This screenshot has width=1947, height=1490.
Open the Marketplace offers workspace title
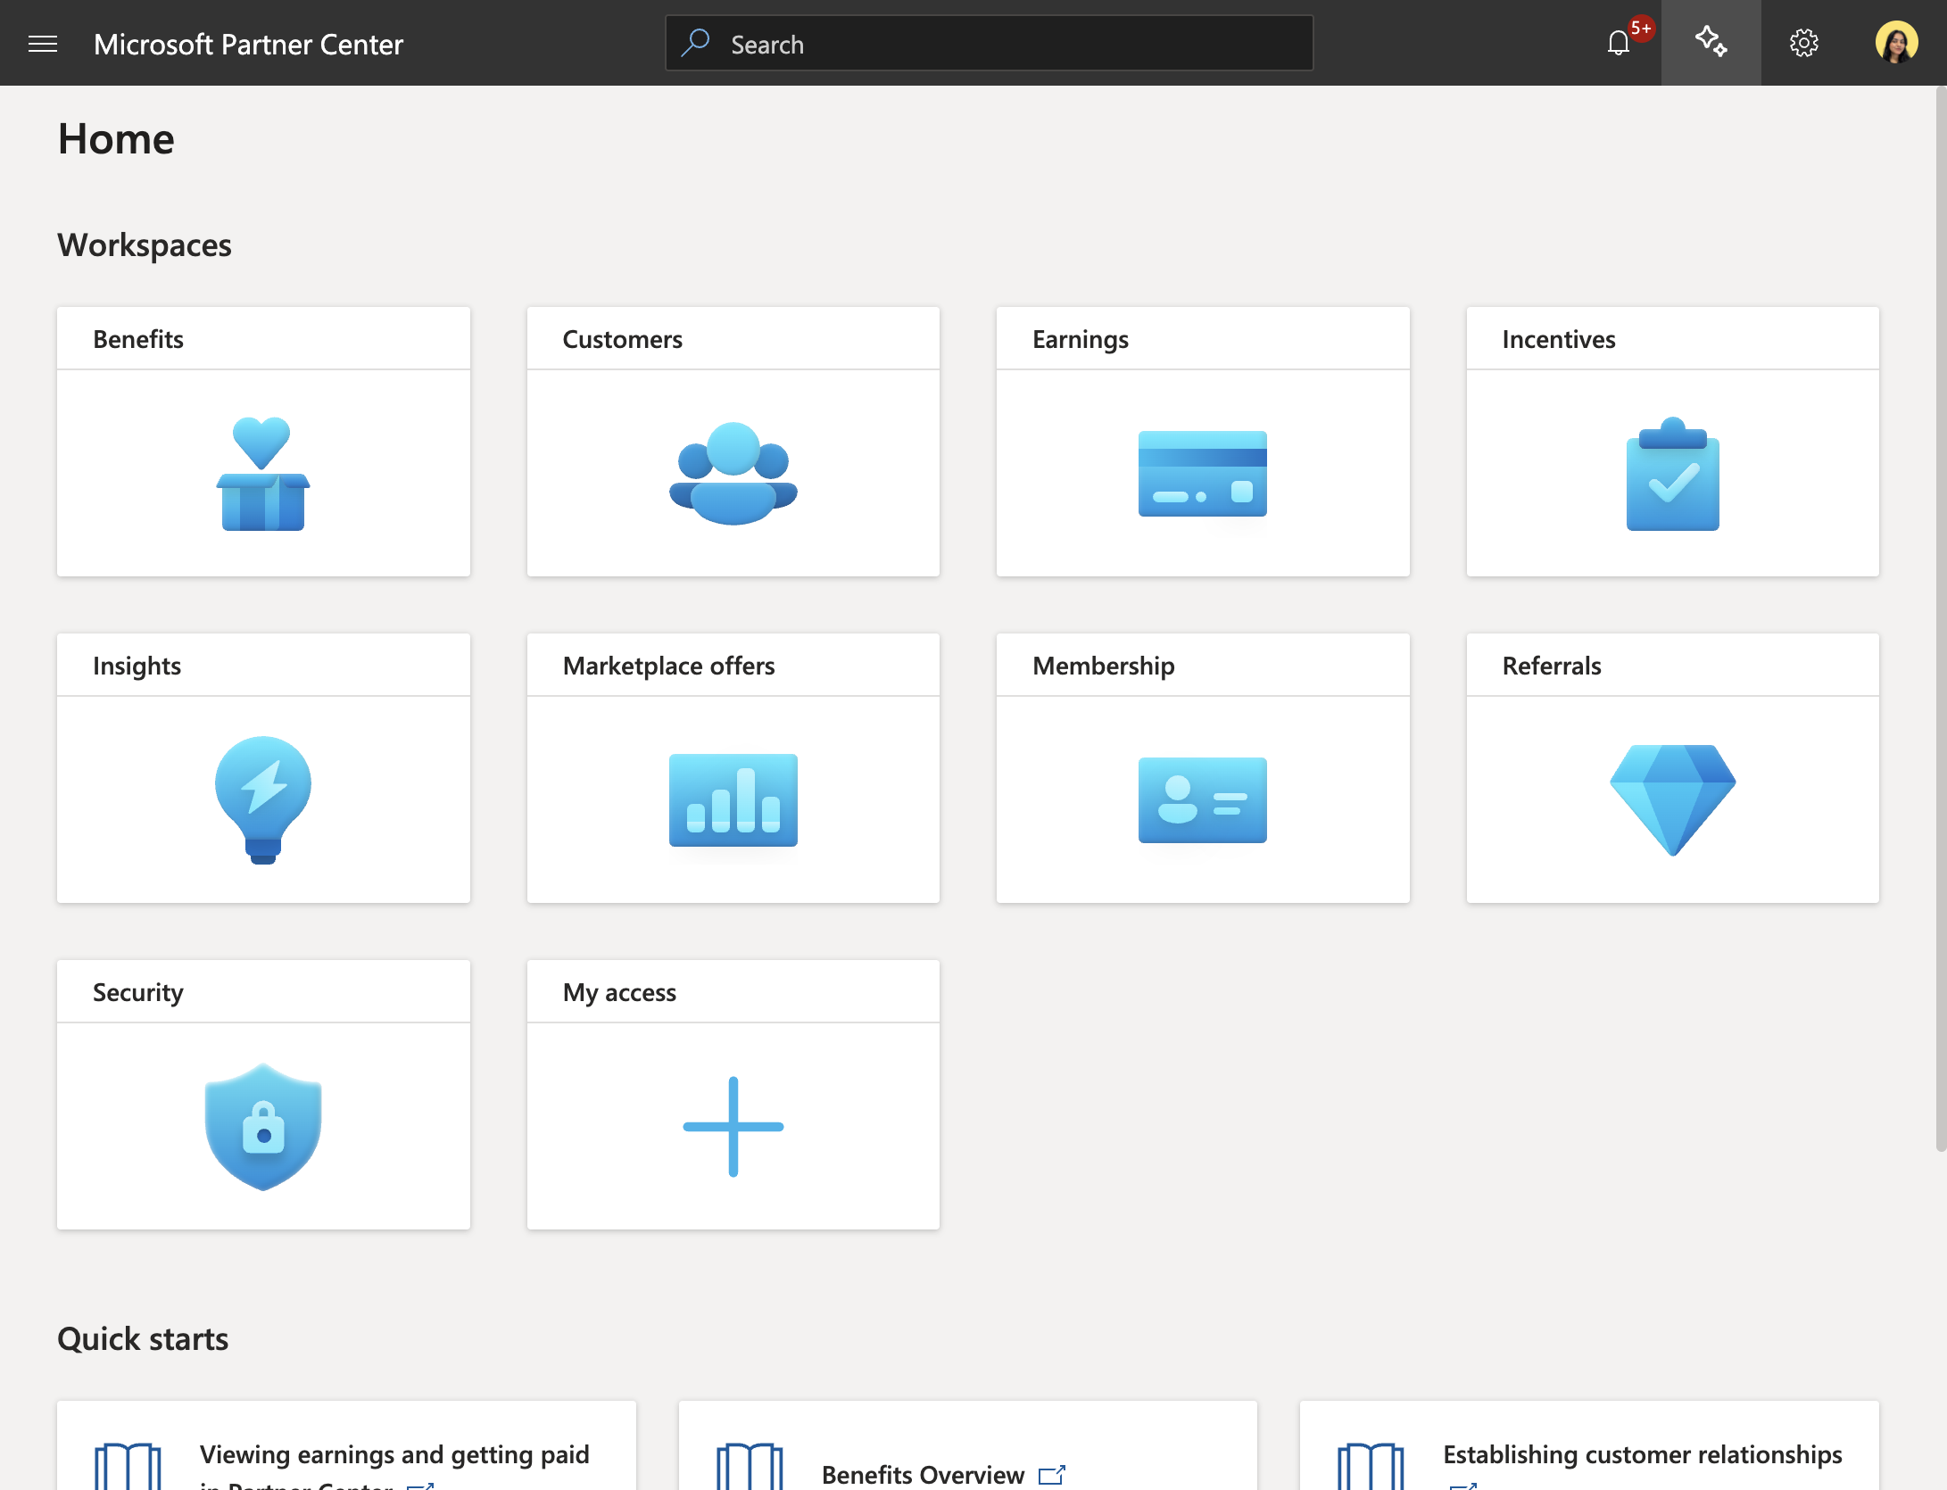point(668,666)
